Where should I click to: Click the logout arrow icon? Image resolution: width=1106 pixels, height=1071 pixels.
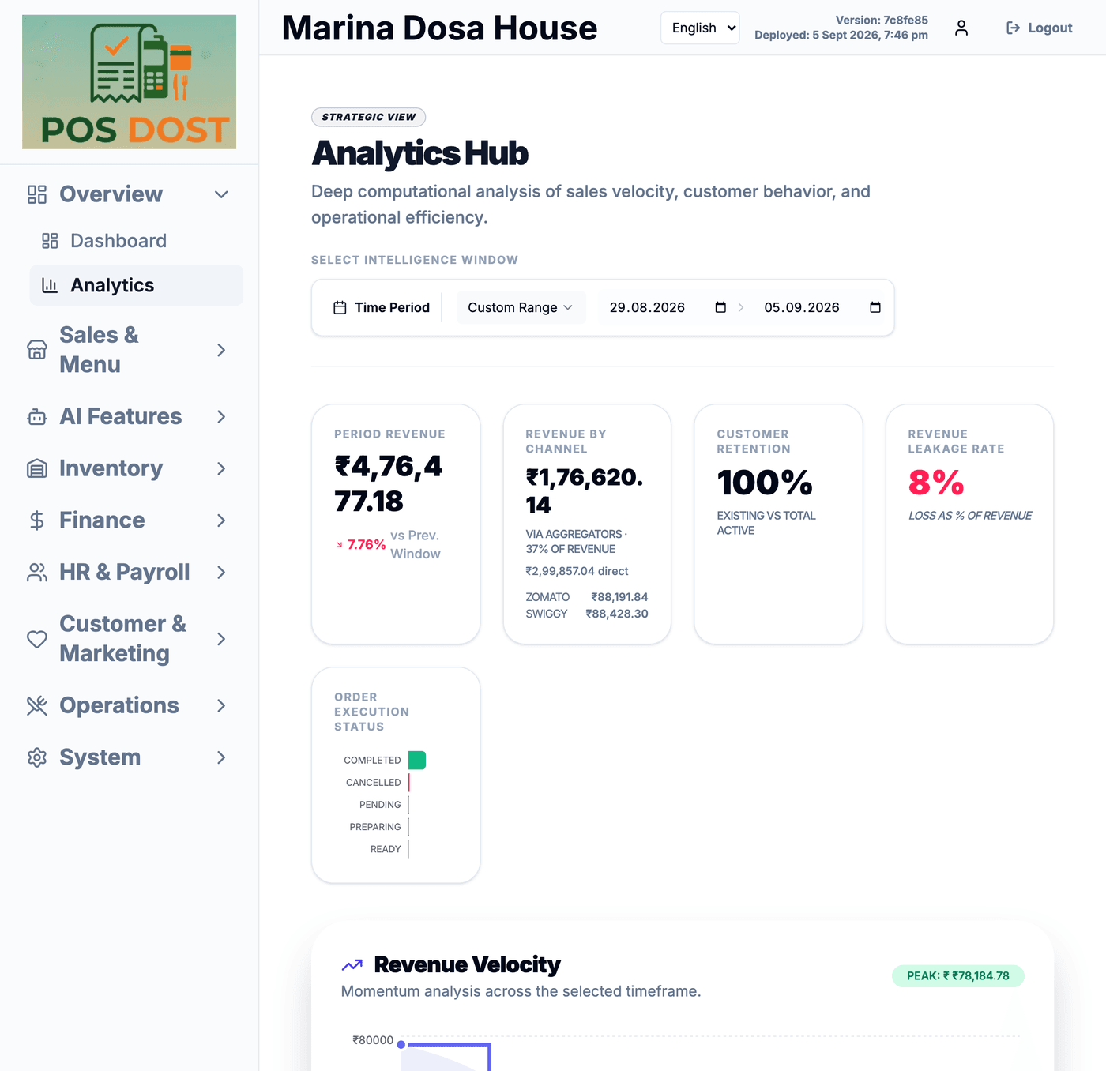1013,28
